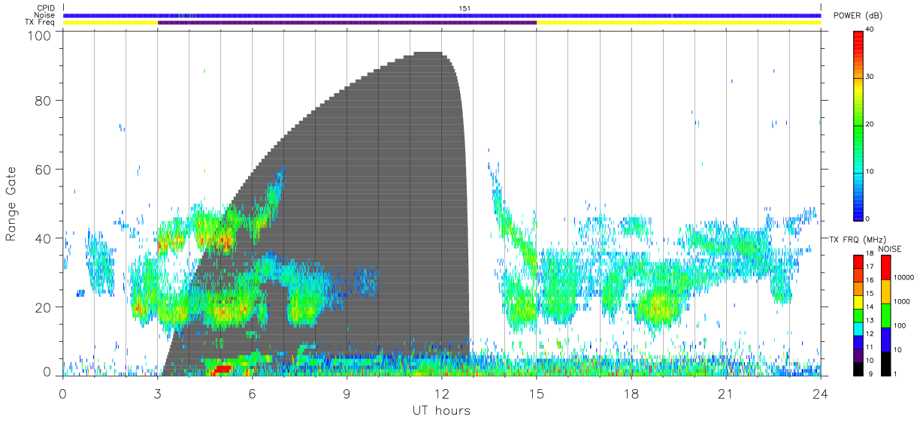Click the 6 UT hours tick label
This screenshot has width=923, height=426.
253,394
